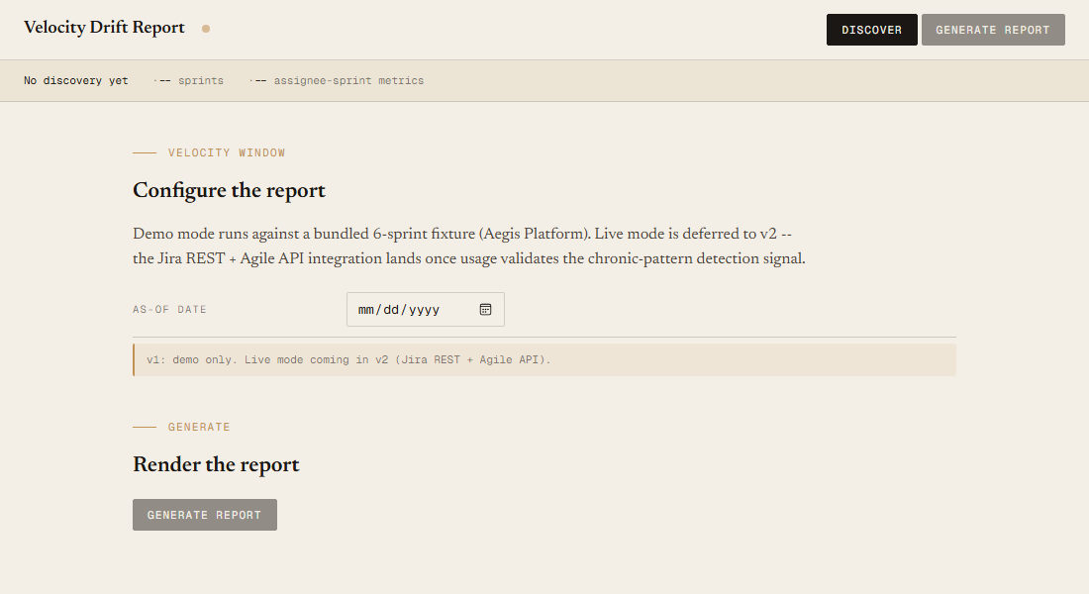Screen dimensions: 1089x594
Task: Click the 'Configure the report' heading
Action: (230, 190)
